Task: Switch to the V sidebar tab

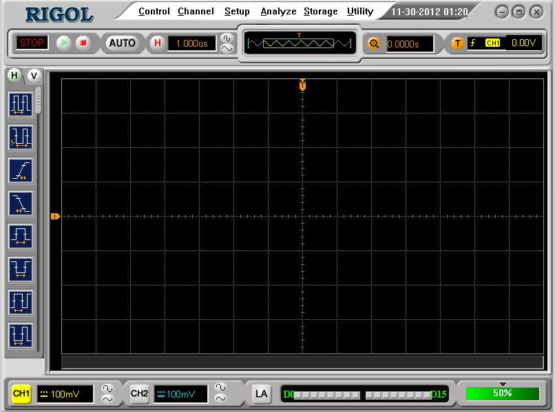Action: pos(32,76)
